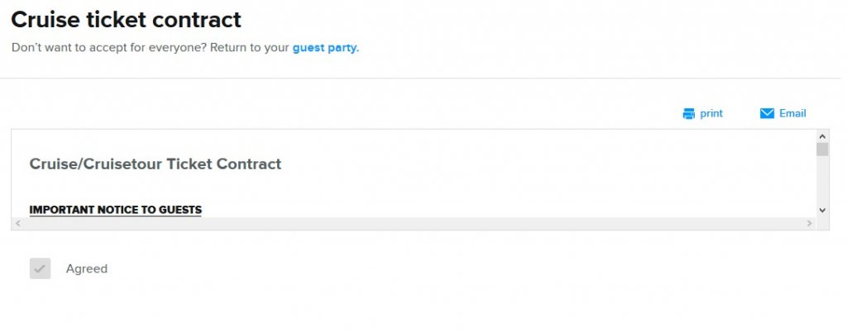Viewport: 847px width, 332px height.
Task: Click the Email text link
Action: point(792,114)
